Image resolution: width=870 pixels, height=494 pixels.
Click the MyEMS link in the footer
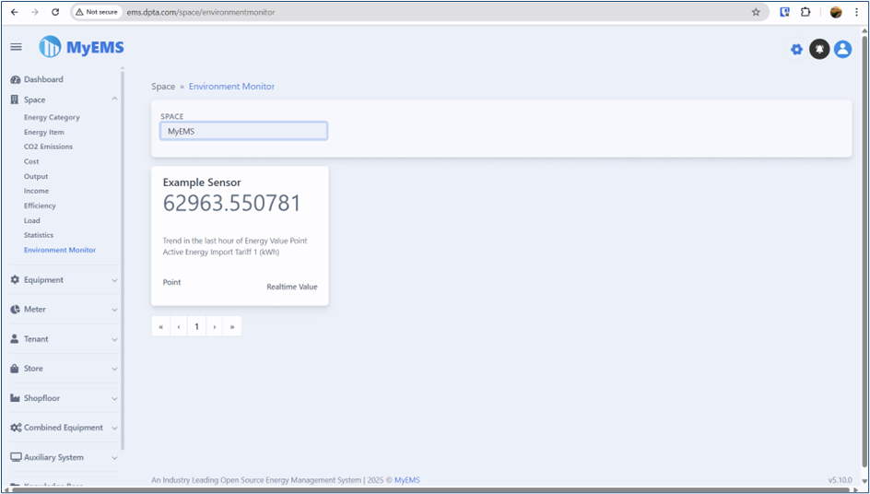406,480
